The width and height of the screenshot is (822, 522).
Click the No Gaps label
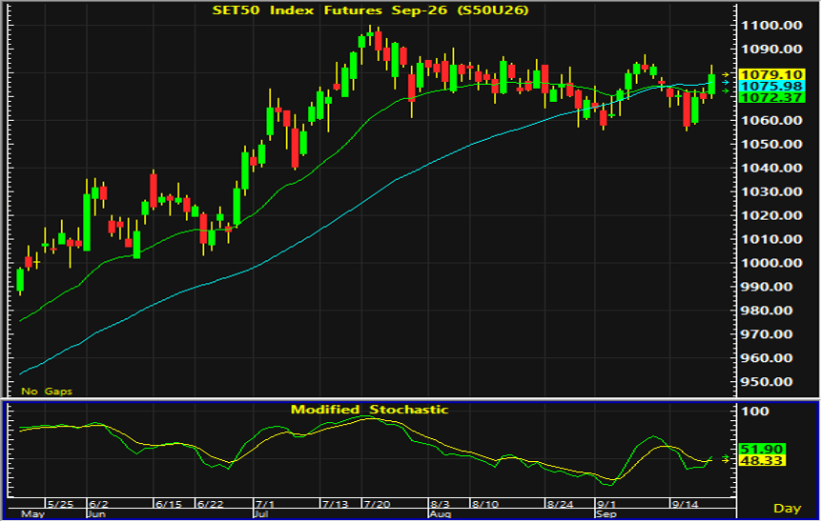pos(47,391)
